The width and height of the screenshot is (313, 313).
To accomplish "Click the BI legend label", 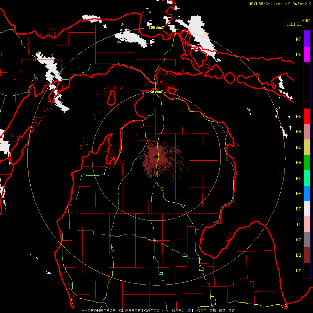I will [x=298, y=255].
